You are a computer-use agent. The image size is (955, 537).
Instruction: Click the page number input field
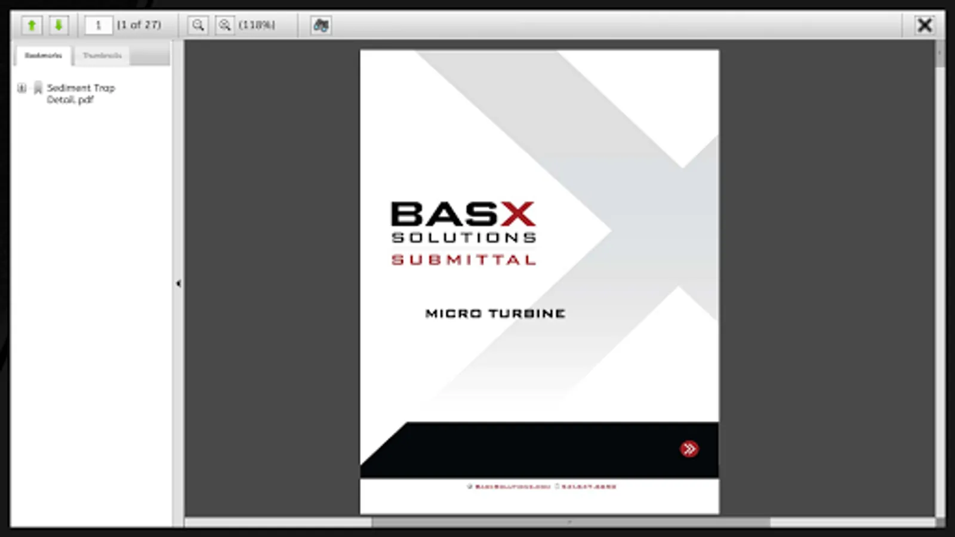98,25
